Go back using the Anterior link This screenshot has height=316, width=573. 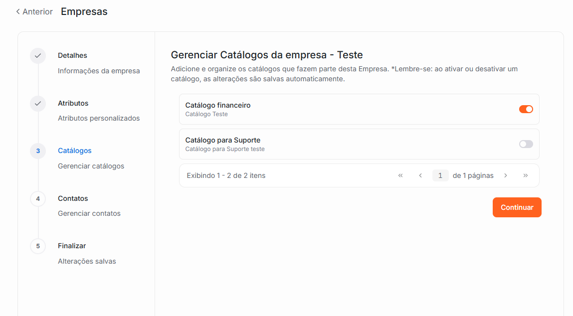[x=34, y=11]
